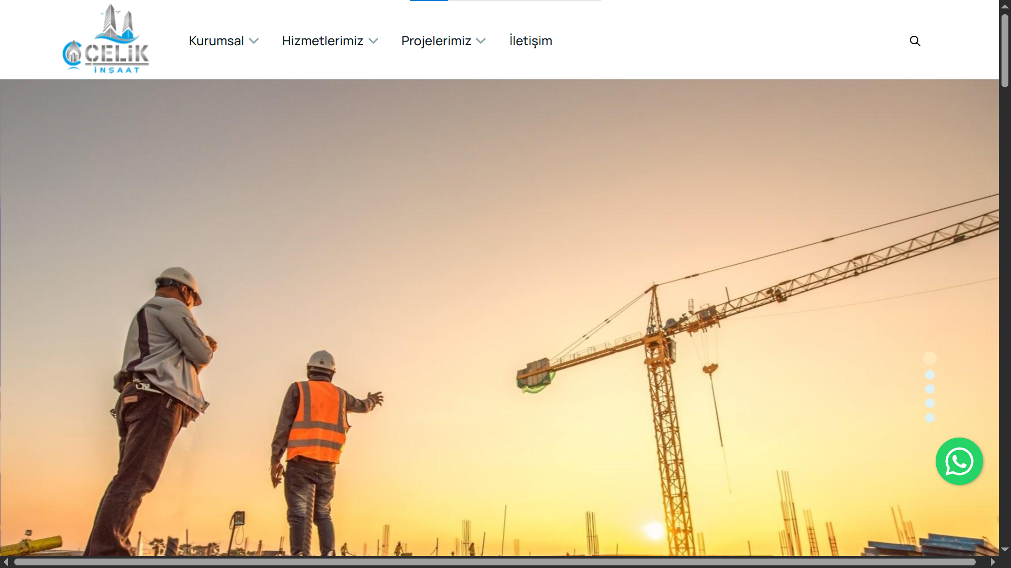
Task: Expand the chevron next to Hizmetlerimiz
Action: point(373,41)
